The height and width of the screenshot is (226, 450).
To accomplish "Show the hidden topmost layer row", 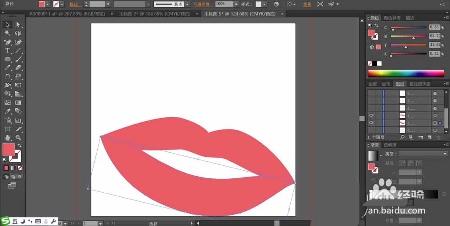I will 371,93.
